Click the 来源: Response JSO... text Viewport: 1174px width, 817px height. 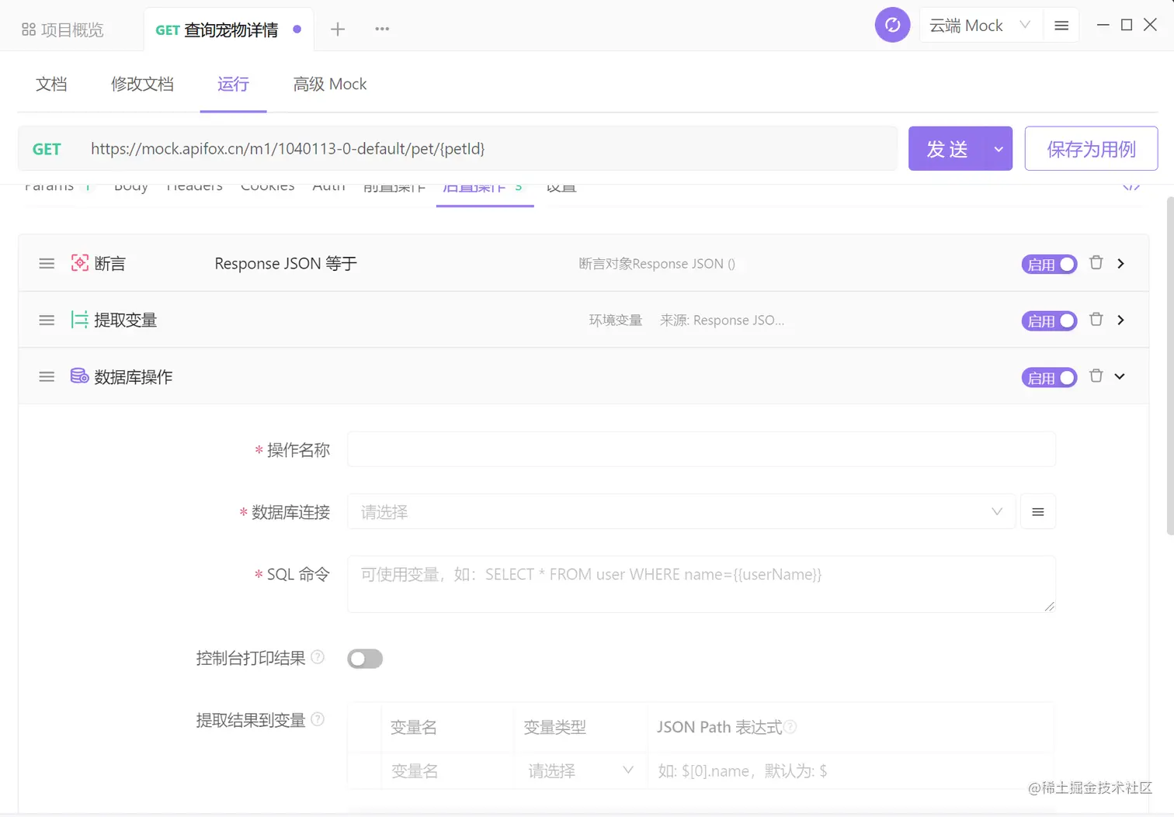(x=722, y=320)
